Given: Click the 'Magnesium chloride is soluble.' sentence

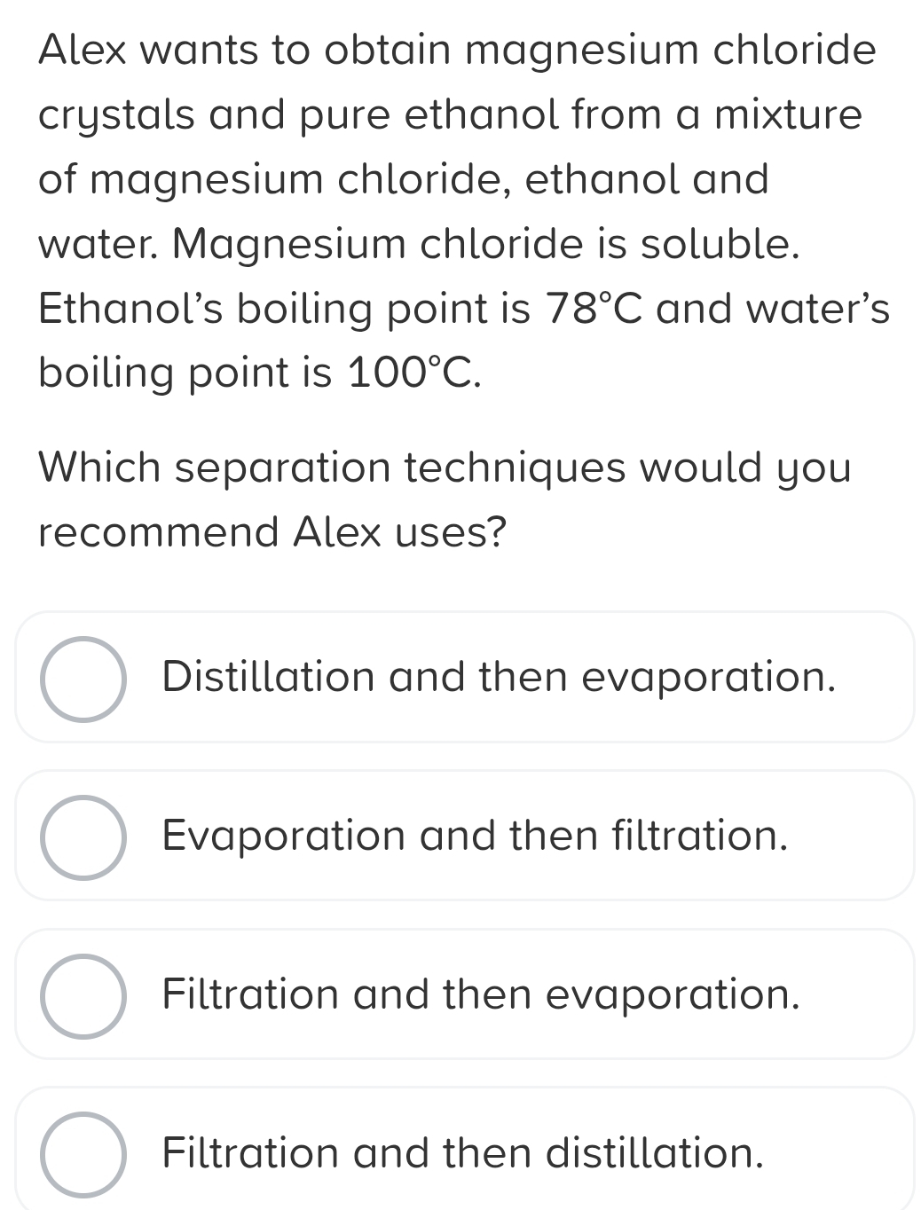Looking at the screenshot, I should tap(486, 244).
